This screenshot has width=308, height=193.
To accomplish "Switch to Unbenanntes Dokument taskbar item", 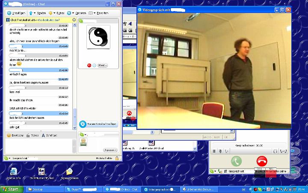I will pyautogui.click(x=200, y=190).
